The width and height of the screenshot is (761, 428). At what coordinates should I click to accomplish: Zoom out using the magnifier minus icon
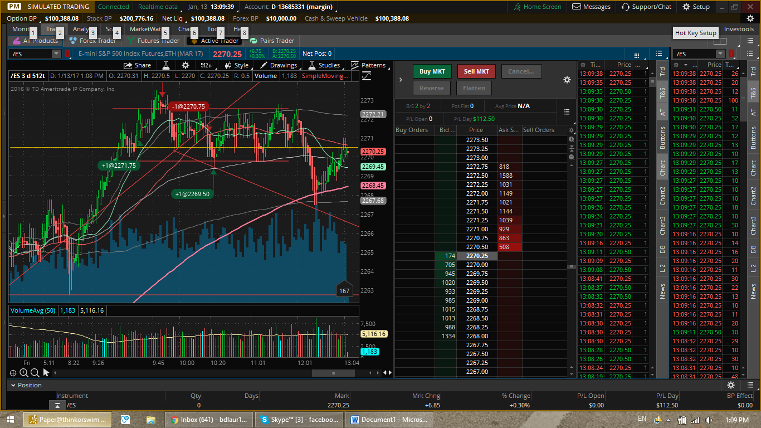[35, 373]
